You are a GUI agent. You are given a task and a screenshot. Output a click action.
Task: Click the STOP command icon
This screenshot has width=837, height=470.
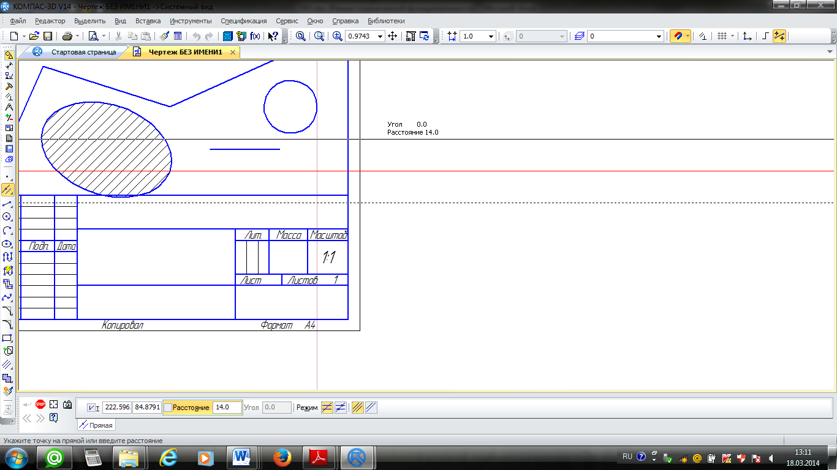tap(40, 405)
